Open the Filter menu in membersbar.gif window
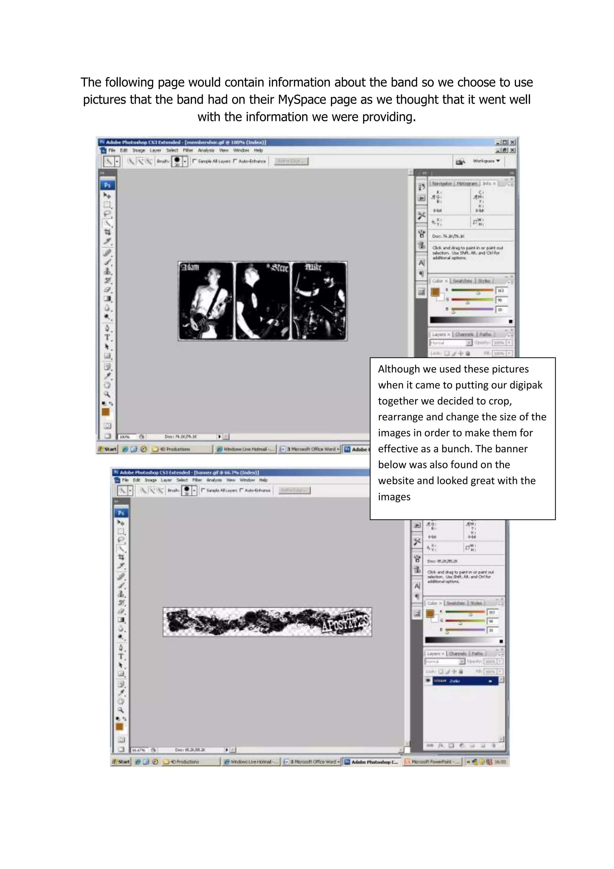The width and height of the screenshot is (614, 869). pos(188,150)
